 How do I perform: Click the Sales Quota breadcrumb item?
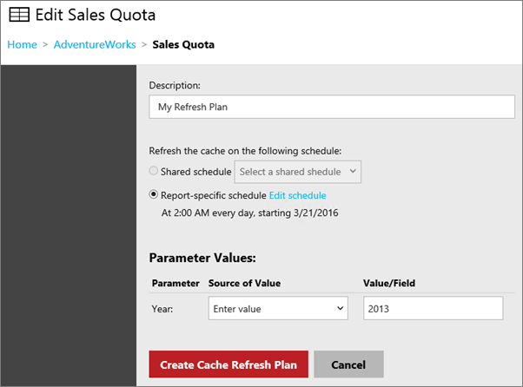(183, 44)
